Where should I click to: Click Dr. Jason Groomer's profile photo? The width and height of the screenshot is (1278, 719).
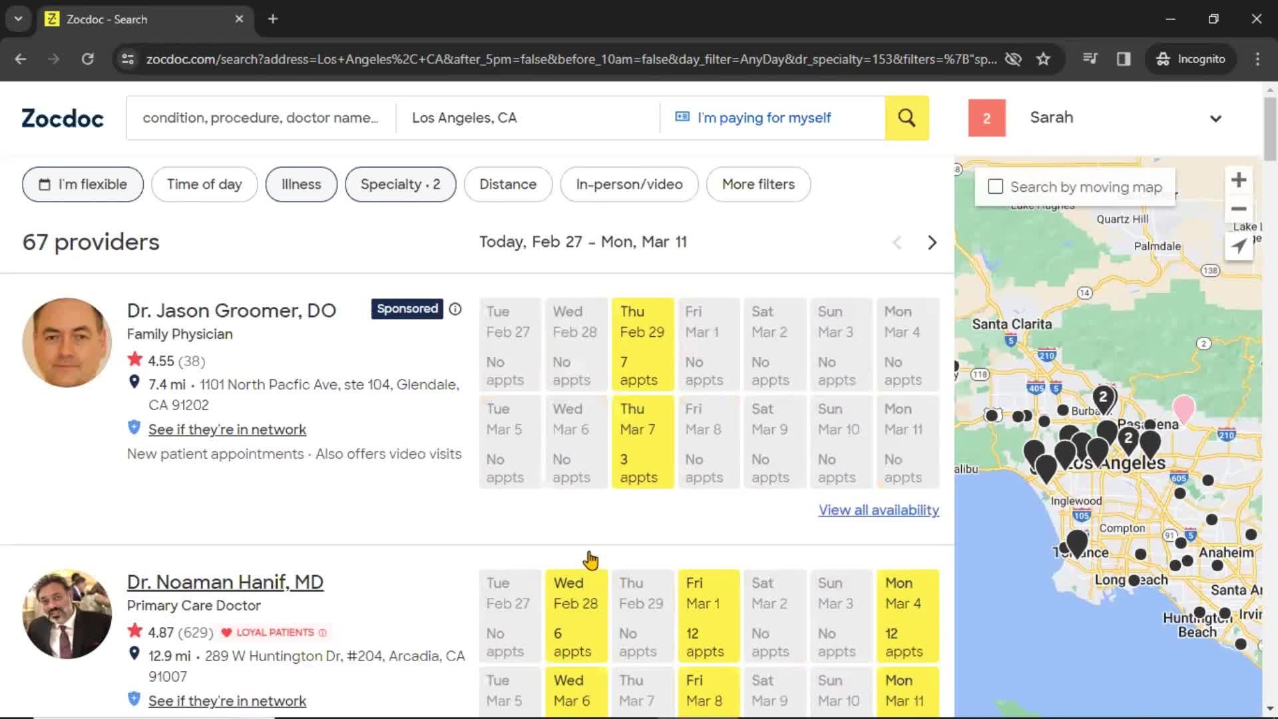tap(67, 342)
